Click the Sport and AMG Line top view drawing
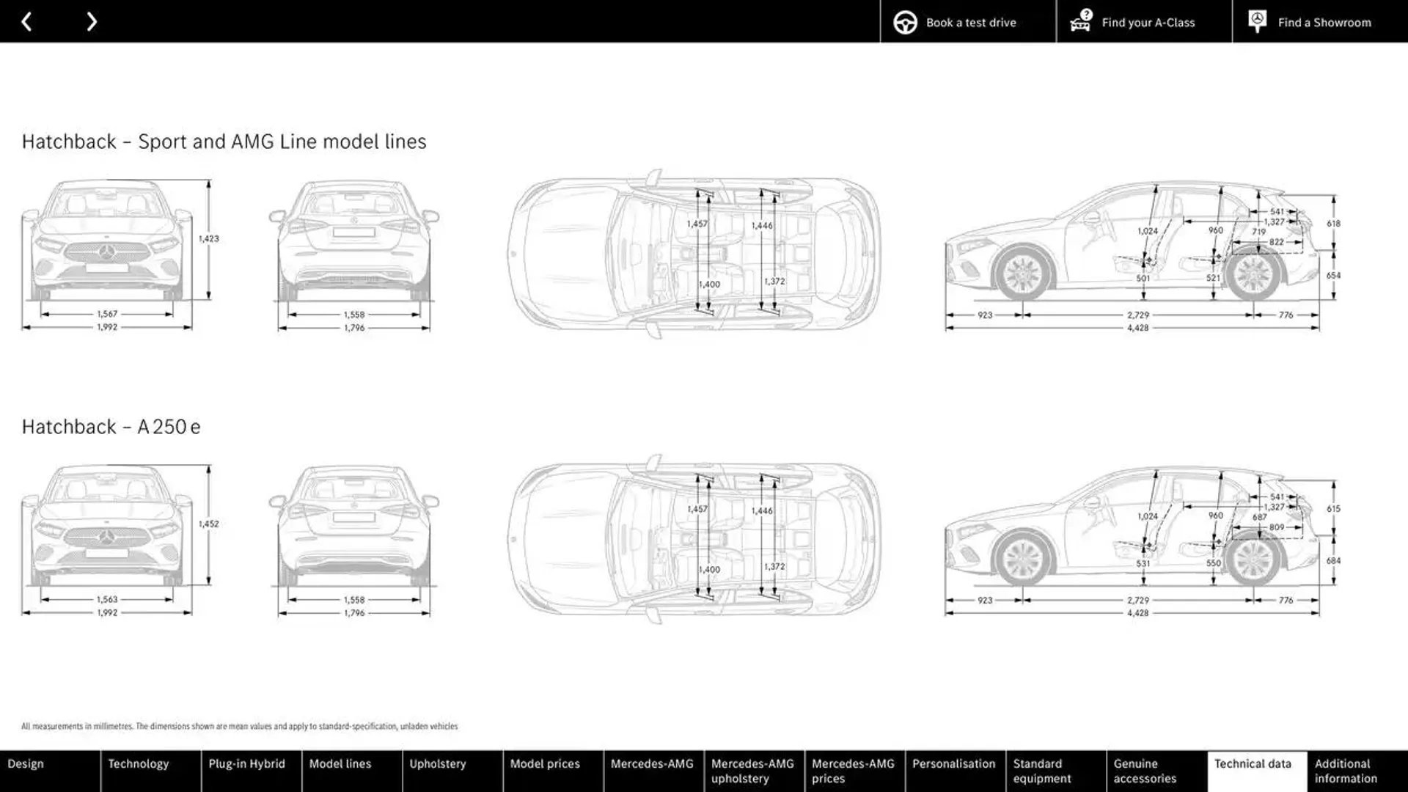The width and height of the screenshot is (1408, 792). (694, 254)
